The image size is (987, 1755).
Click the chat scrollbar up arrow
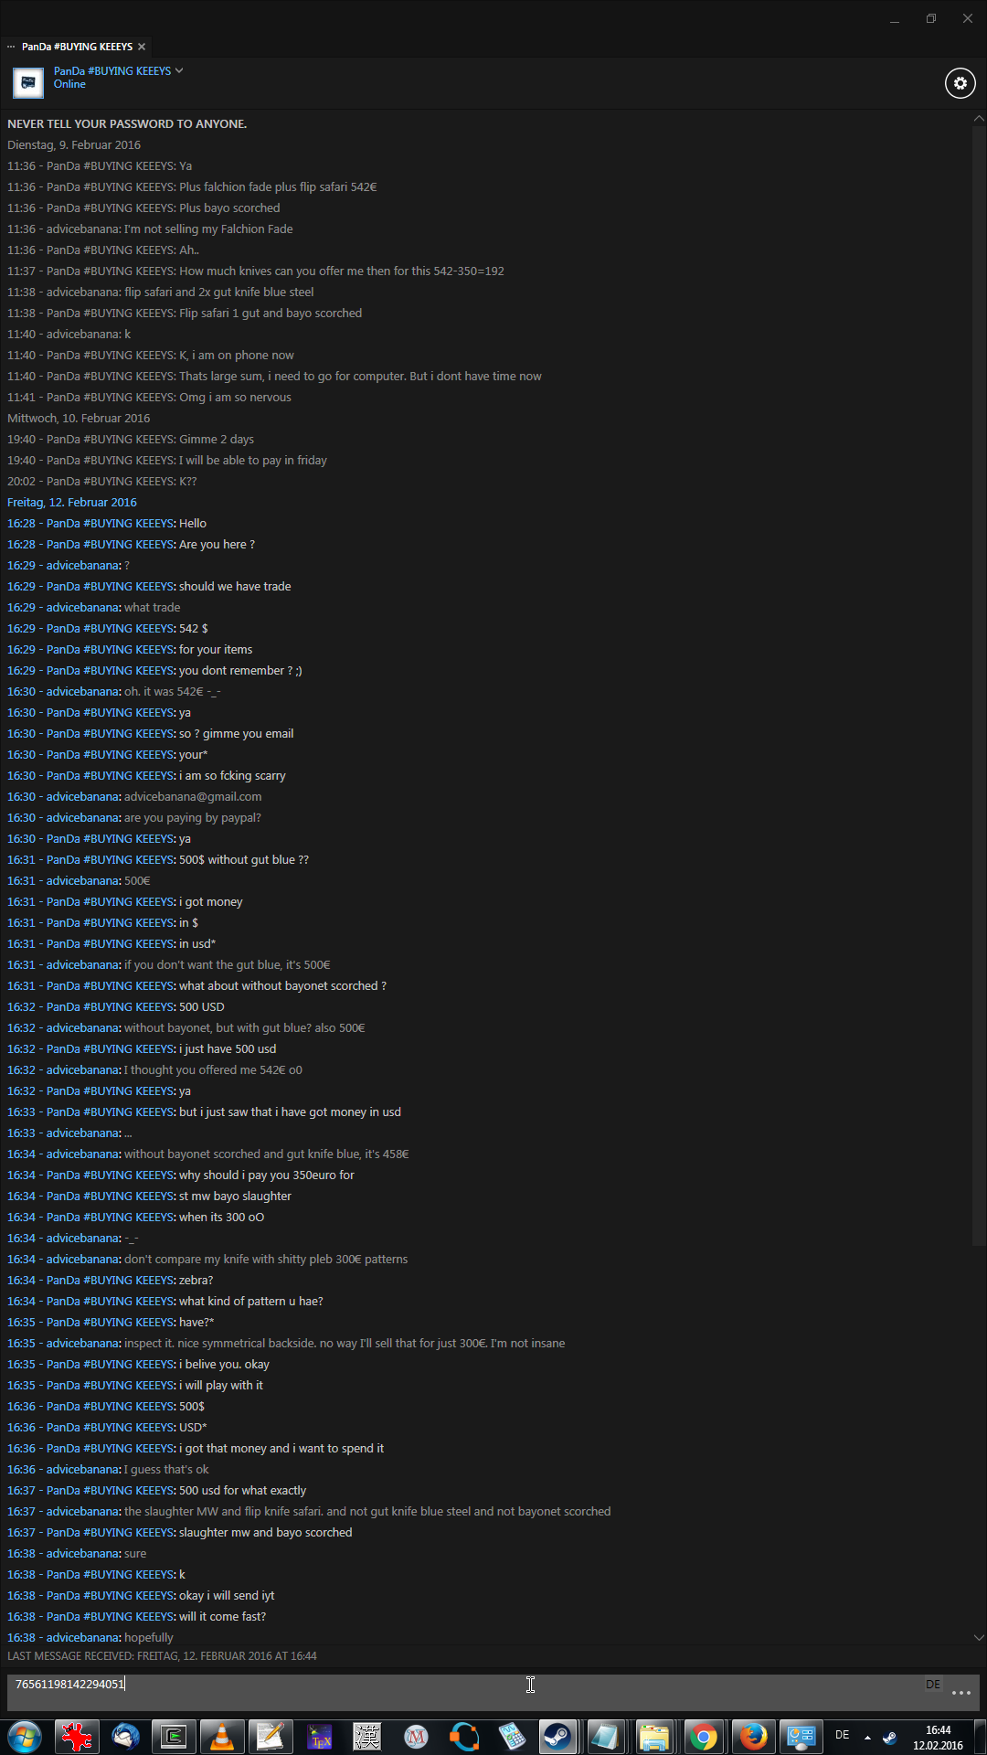(979, 119)
